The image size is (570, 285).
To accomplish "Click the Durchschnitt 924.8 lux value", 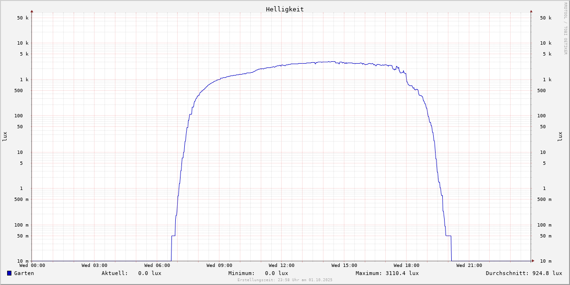I will coord(523,273).
